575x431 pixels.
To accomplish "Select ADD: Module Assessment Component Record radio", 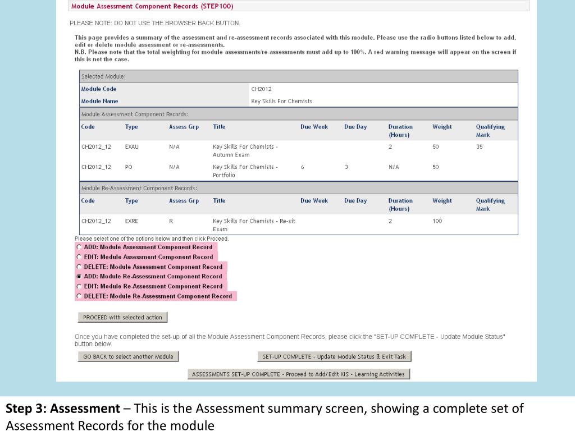I will 79,247.
